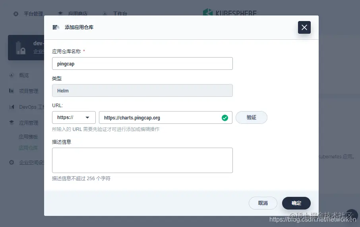Open 概览 in the sidebar
Viewport: 360px width, 227px height.
point(24,75)
